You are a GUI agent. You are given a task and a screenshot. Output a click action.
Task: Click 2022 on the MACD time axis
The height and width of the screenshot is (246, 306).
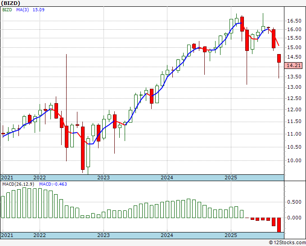[x=40, y=235]
